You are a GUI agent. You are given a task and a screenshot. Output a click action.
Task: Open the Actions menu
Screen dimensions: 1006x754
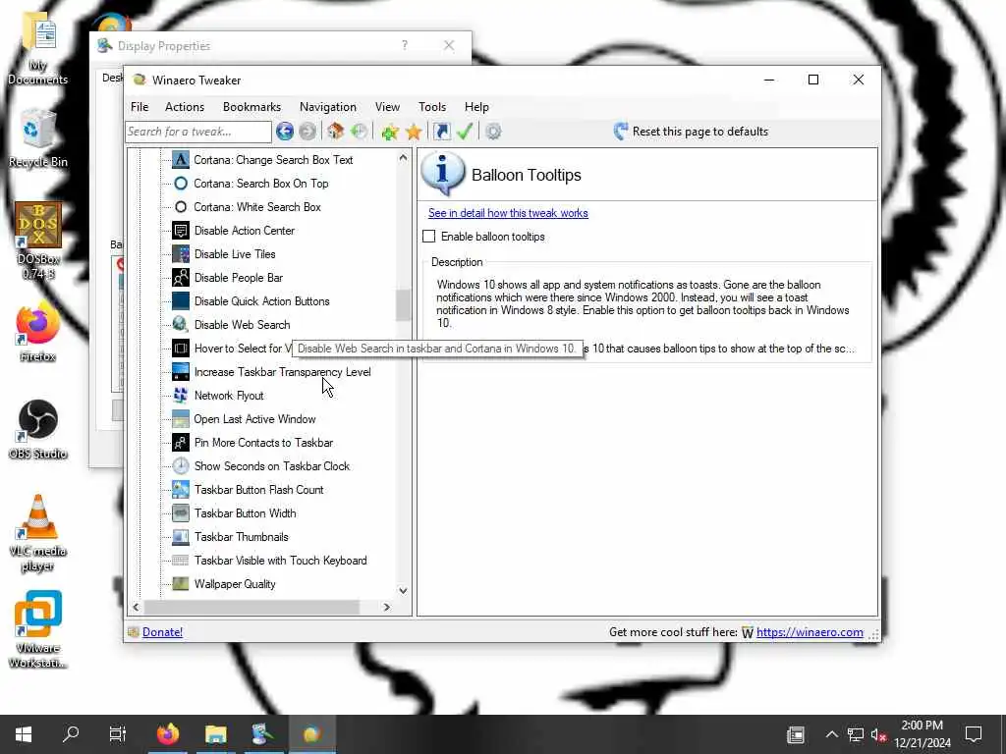(x=185, y=107)
